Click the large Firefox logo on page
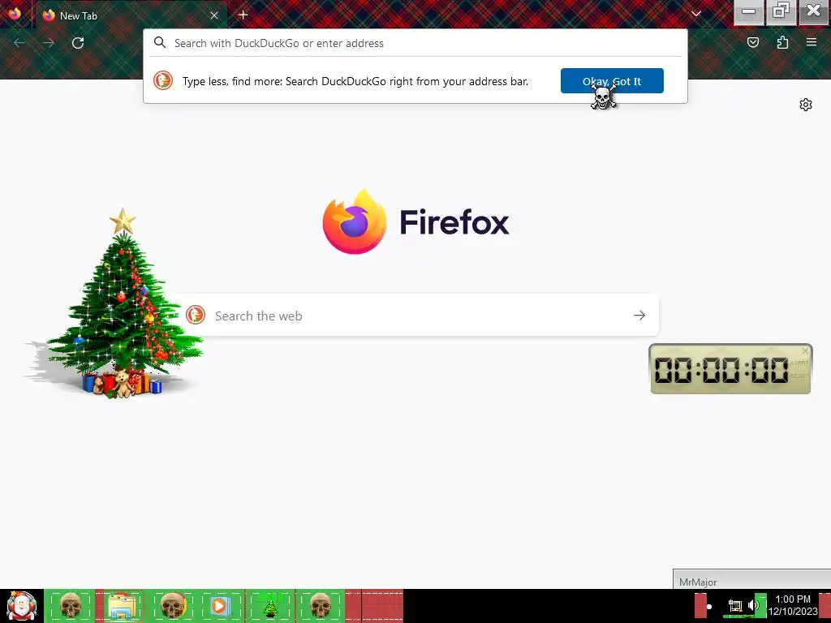 tap(354, 221)
